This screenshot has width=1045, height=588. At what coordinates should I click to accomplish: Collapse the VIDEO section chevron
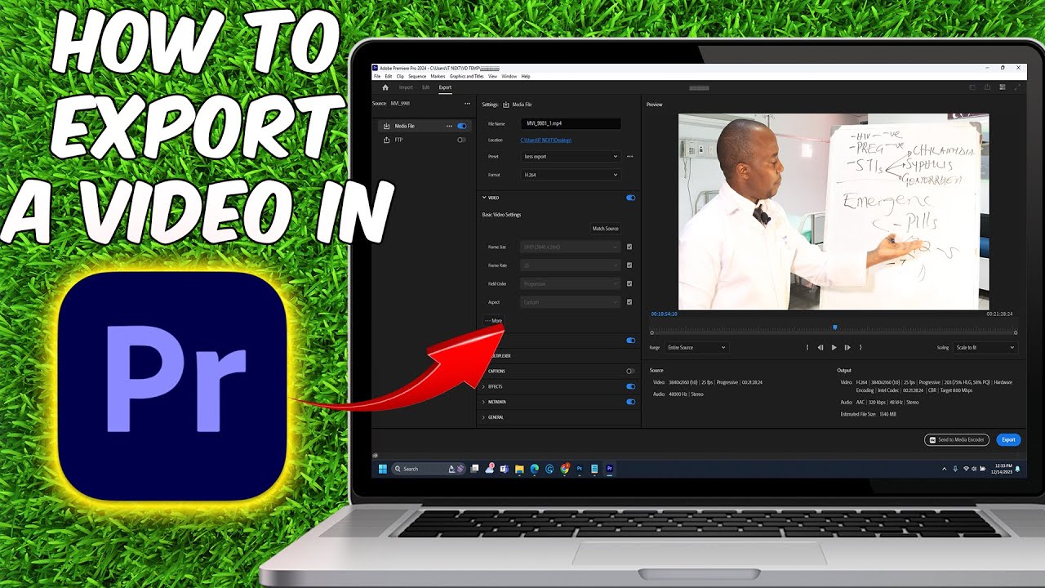click(x=483, y=198)
